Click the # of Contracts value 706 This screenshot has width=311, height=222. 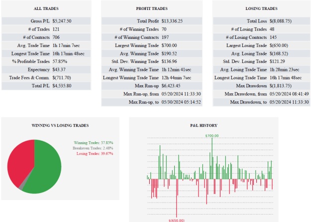pyautogui.click(x=56, y=37)
